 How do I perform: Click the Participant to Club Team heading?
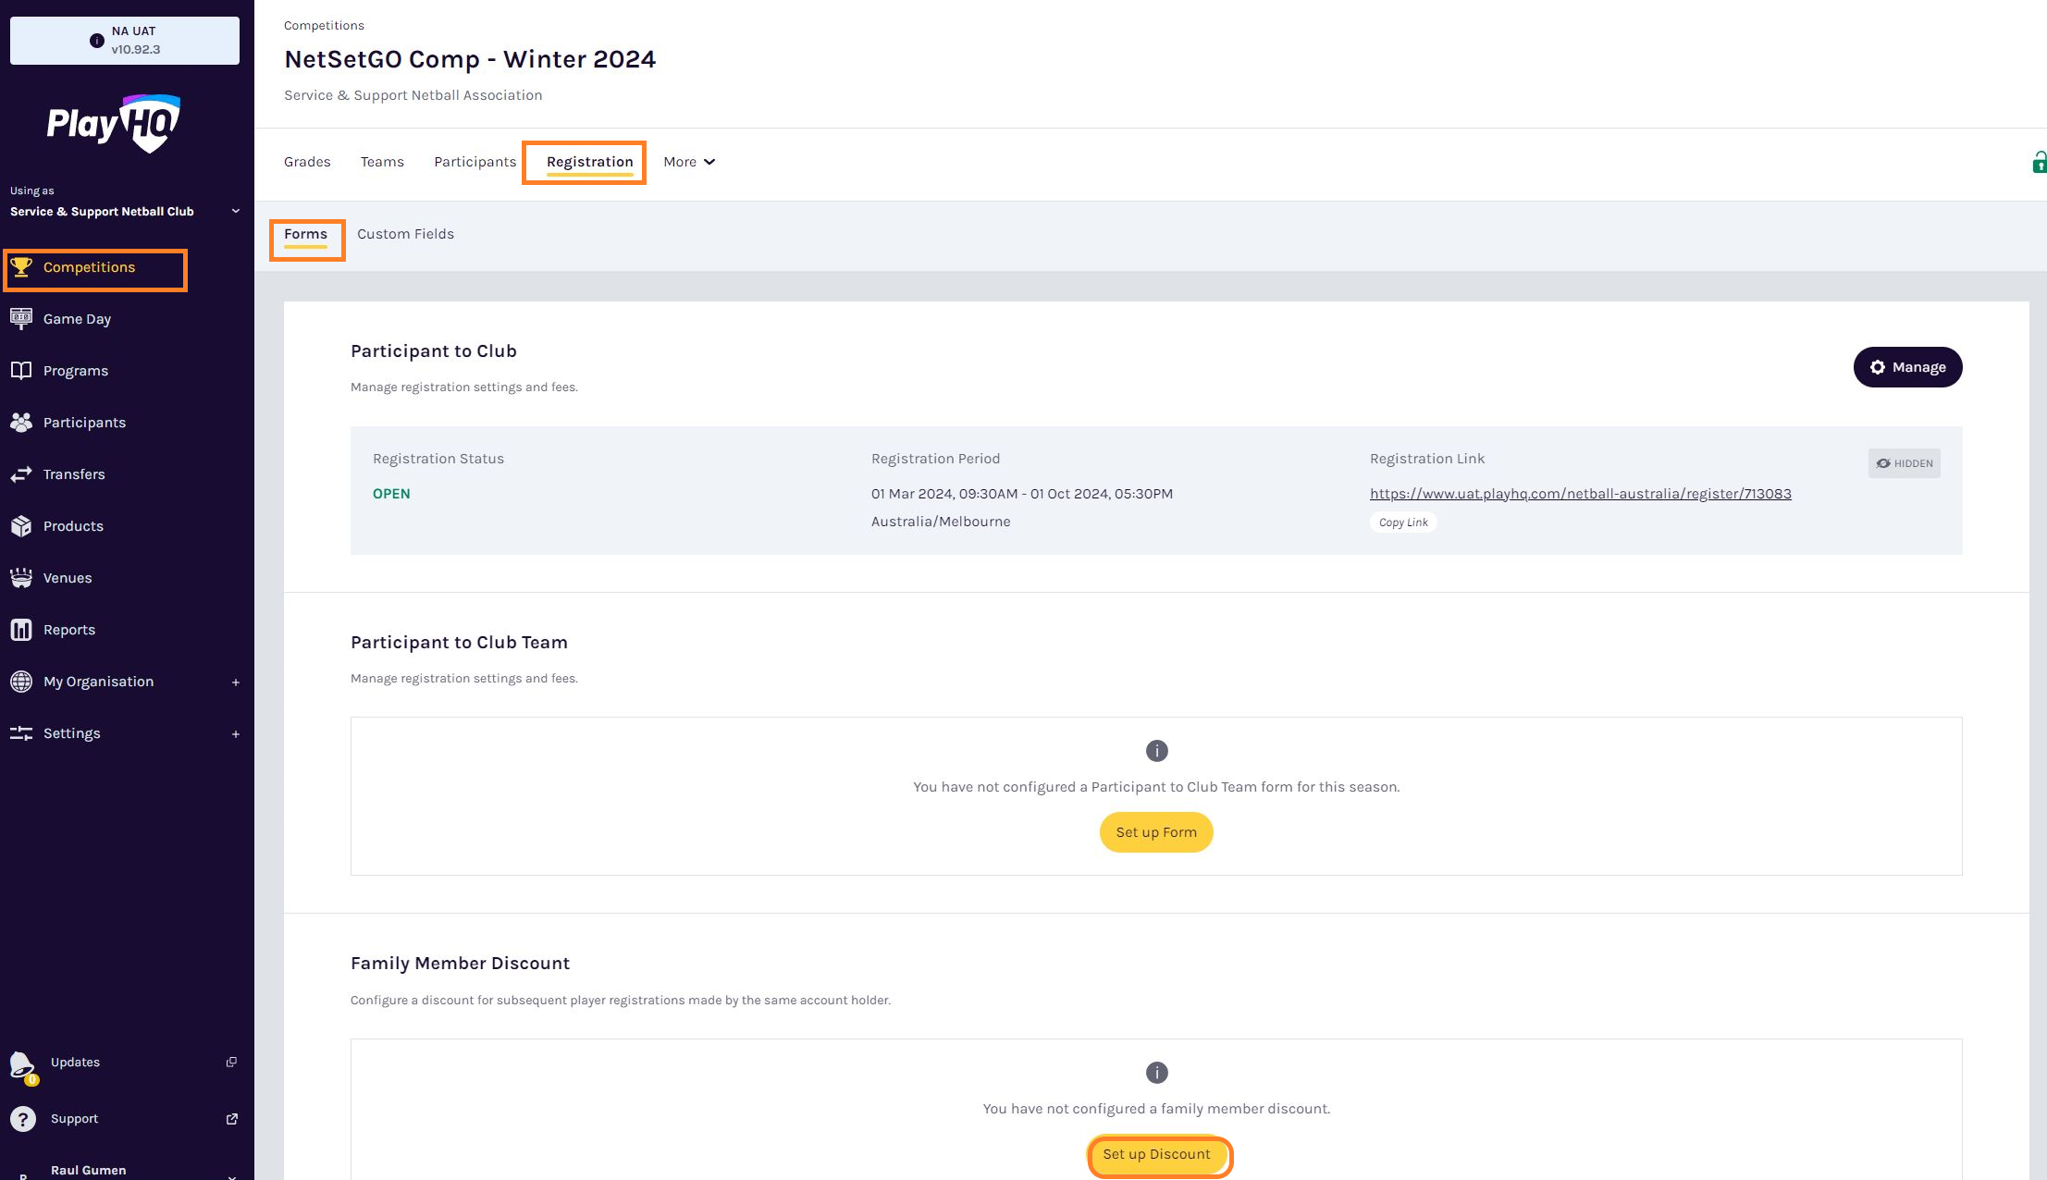[459, 643]
